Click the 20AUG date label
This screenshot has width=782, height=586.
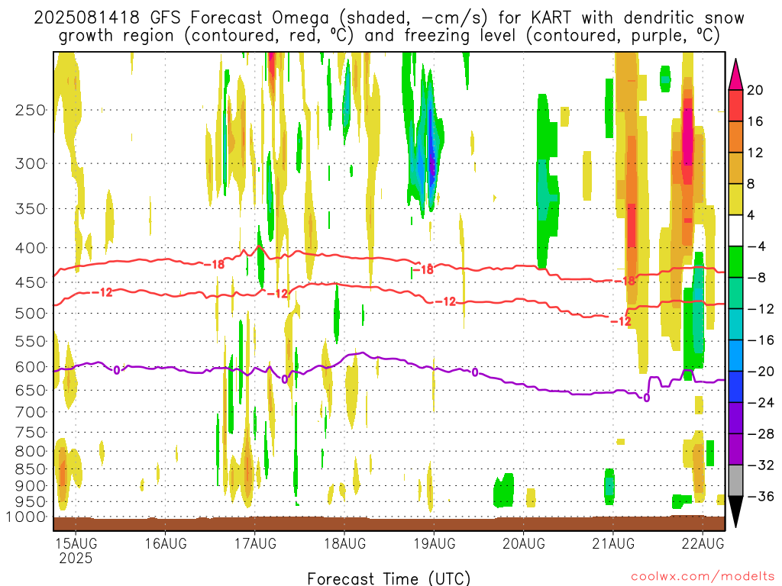524,543
